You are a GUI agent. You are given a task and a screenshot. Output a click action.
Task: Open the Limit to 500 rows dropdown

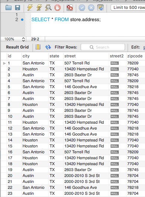coord(128,7)
